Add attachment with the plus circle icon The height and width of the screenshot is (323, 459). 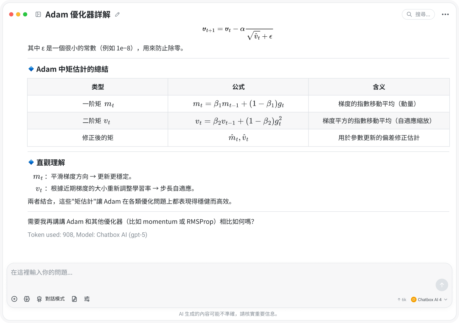[x=14, y=299]
